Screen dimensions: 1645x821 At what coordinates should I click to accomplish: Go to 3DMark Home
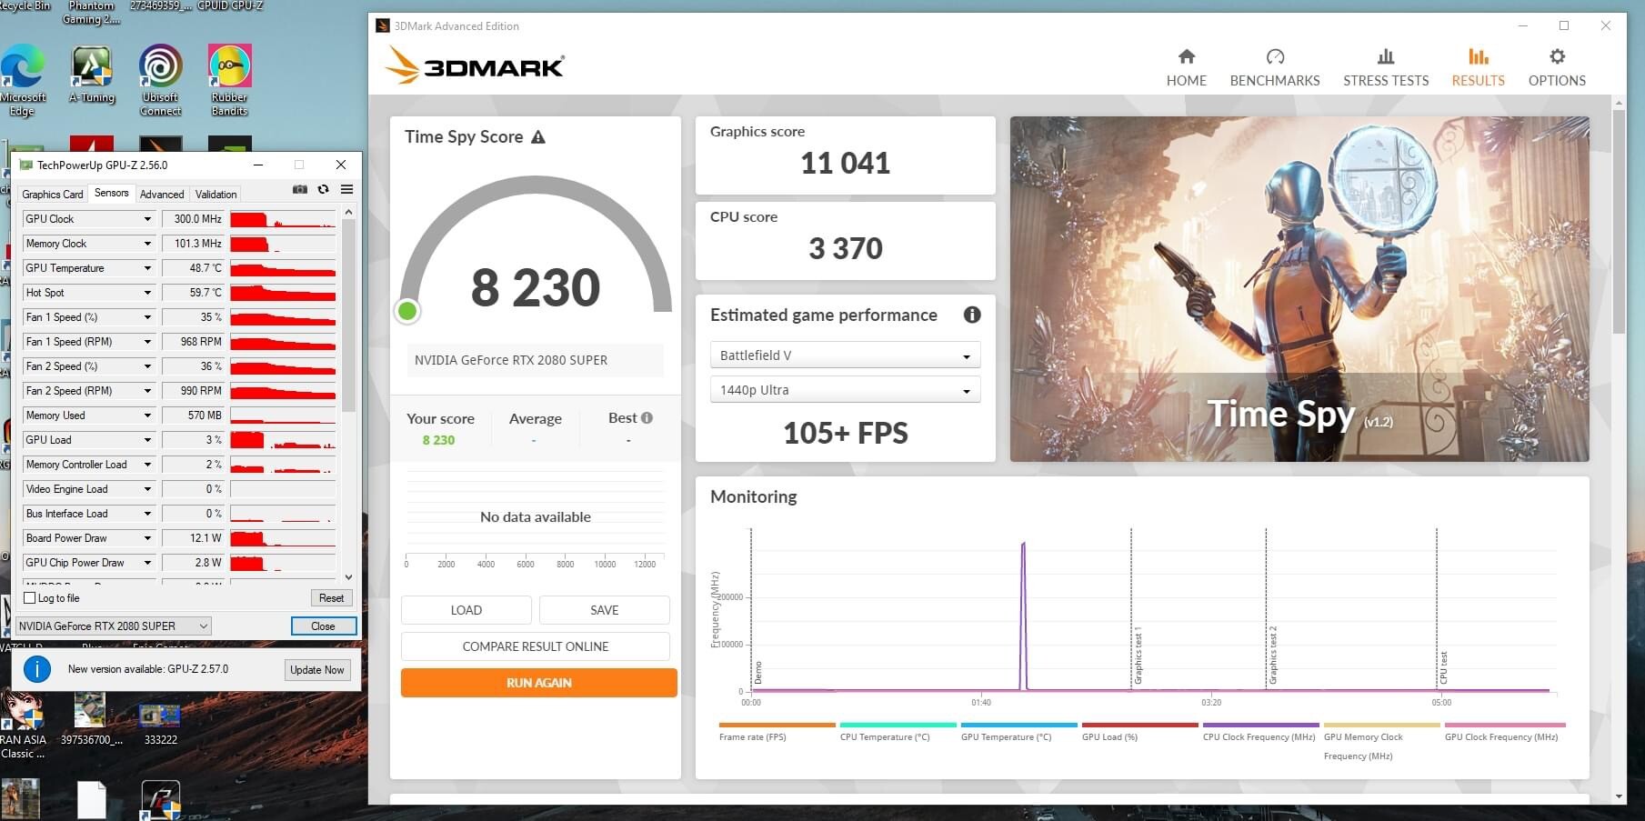click(1186, 68)
